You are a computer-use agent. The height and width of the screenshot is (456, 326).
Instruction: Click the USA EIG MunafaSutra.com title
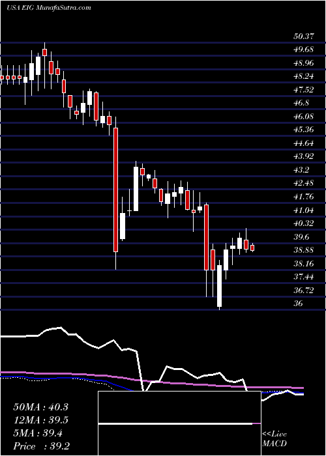tap(49, 8)
